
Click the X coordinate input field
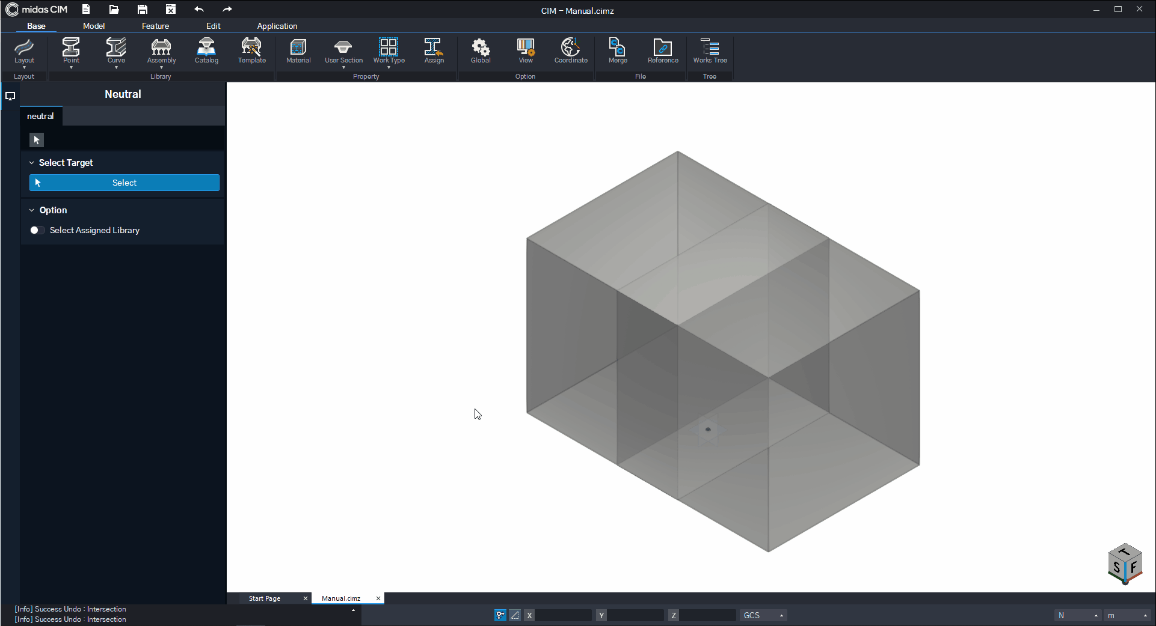coord(564,615)
